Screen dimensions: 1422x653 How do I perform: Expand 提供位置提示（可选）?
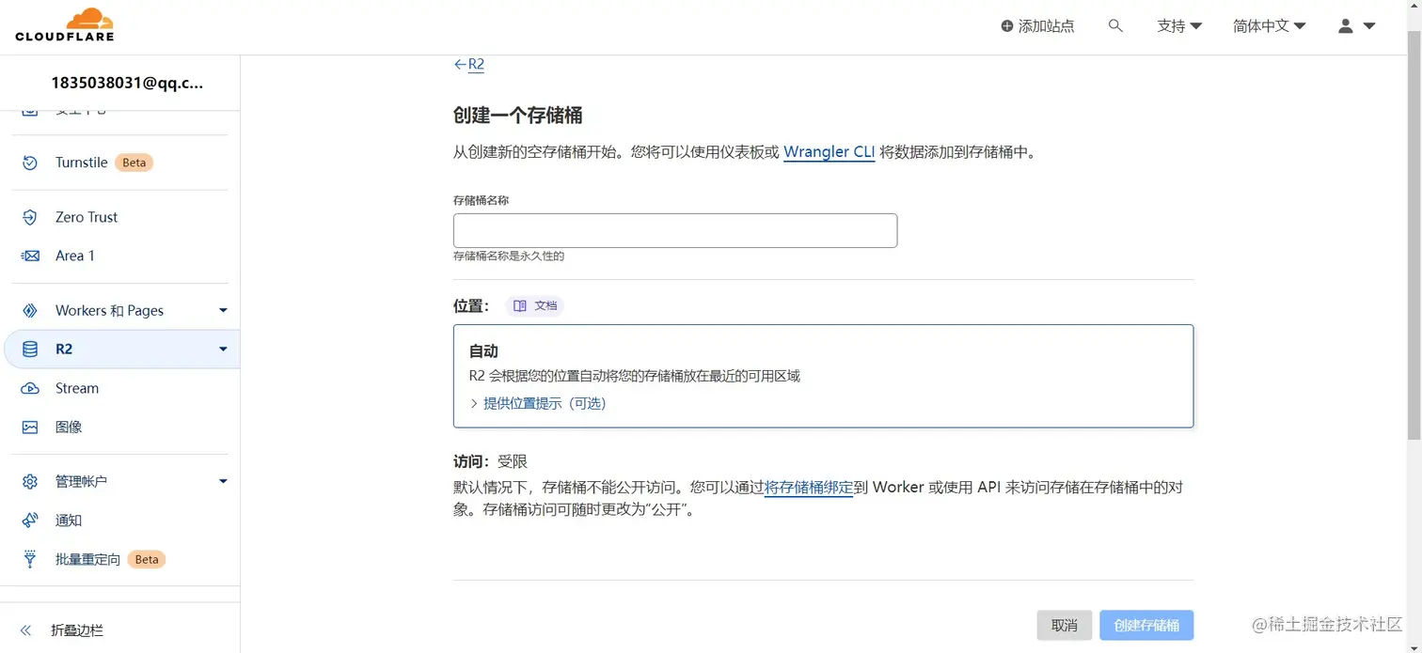click(538, 403)
